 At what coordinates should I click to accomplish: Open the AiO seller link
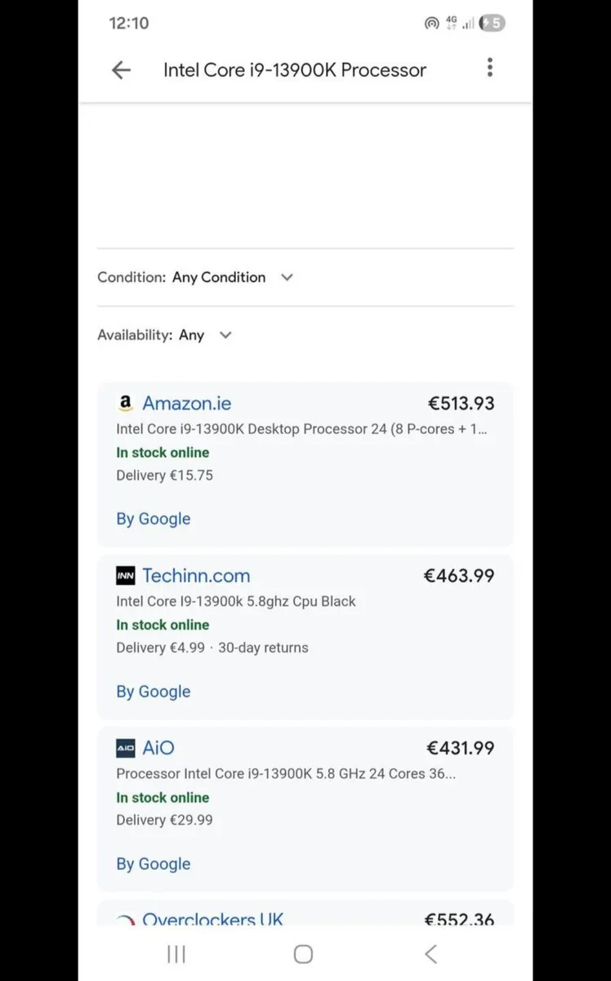coord(158,748)
